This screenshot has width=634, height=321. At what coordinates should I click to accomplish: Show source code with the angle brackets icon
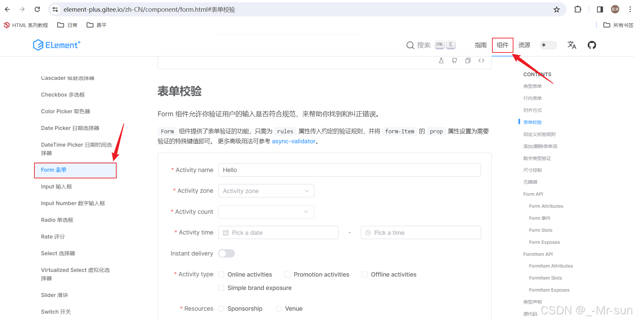tap(481, 60)
